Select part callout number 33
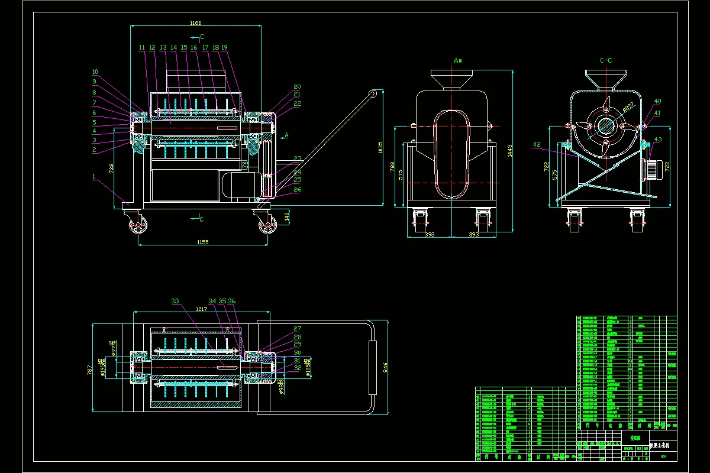Viewport: 710px width, 473px height. [x=175, y=301]
